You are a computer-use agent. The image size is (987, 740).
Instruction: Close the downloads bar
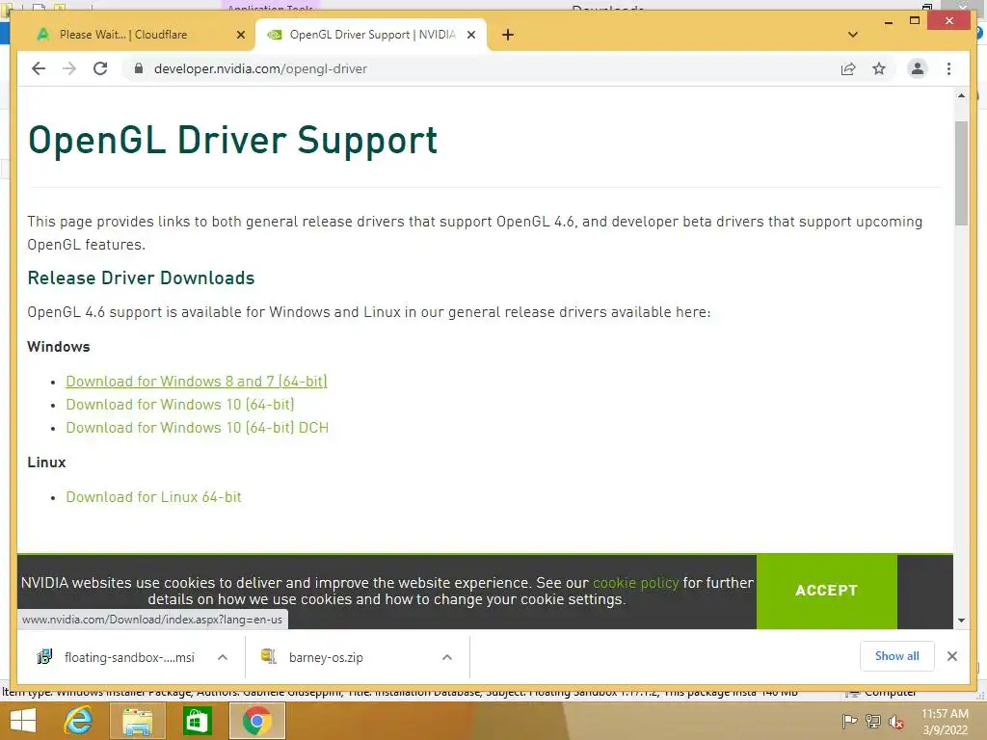[951, 656]
